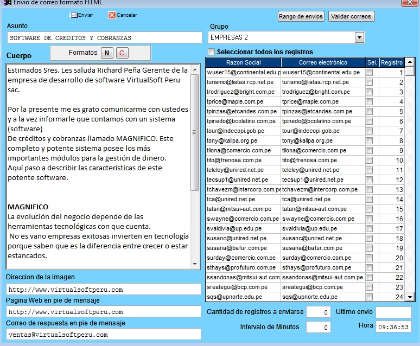Tick the Sel. checkbox for registro 1
Screen dimensions: 420x346
370,73
